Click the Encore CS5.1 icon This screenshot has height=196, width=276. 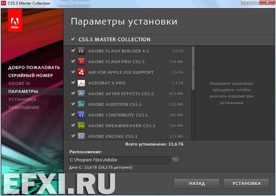coord(81,136)
